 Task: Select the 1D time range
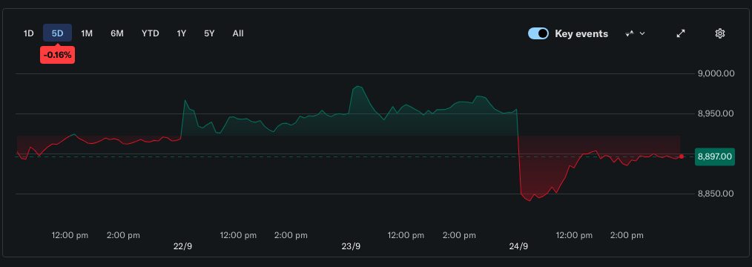coord(29,33)
